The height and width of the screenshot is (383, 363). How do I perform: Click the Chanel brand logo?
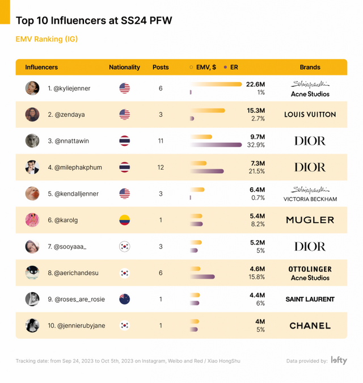(310, 326)
